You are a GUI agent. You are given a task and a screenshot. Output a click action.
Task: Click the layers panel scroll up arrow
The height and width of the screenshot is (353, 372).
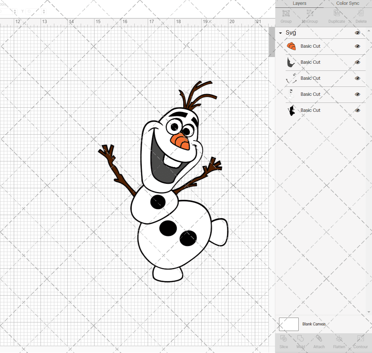point(368,31)
